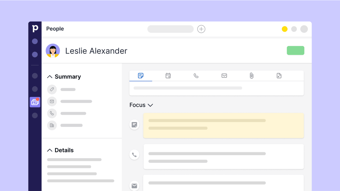Click the phone icon in Summary
The width and height of the screenshot is (340, 191).
point(52,113)
